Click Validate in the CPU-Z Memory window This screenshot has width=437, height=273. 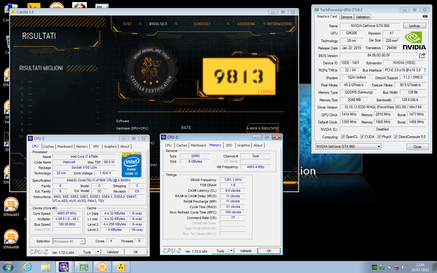coord(246,251)
